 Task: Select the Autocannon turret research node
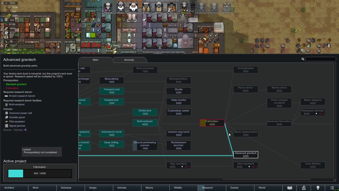(111, 133)
